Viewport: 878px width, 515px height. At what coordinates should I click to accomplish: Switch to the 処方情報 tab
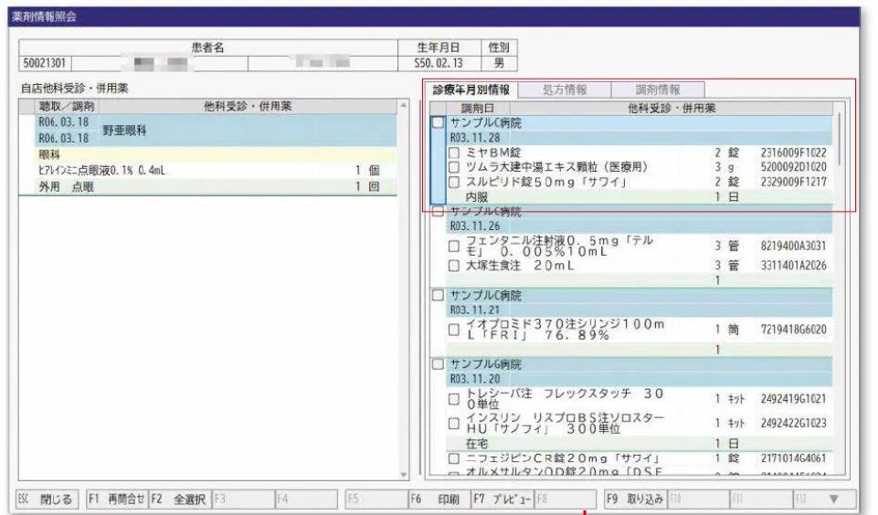coord(565,89)
